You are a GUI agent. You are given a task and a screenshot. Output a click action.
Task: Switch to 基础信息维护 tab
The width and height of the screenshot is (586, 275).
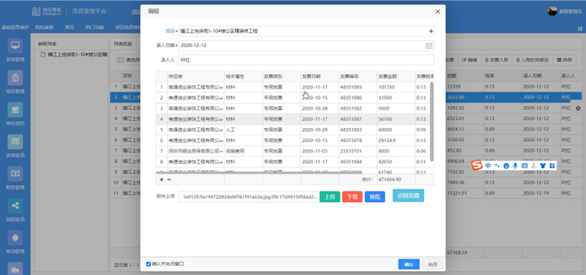pos(15,27)
